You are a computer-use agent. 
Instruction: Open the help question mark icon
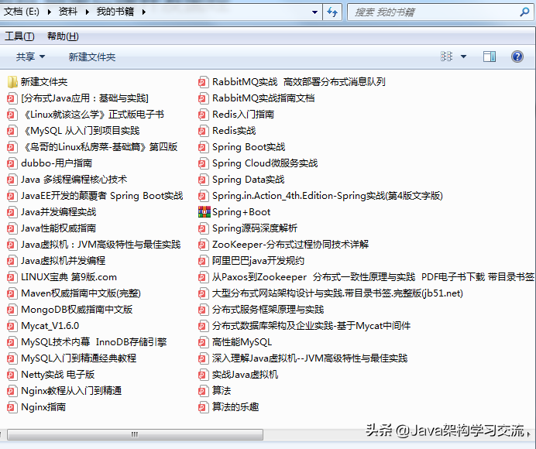point(517,57)
